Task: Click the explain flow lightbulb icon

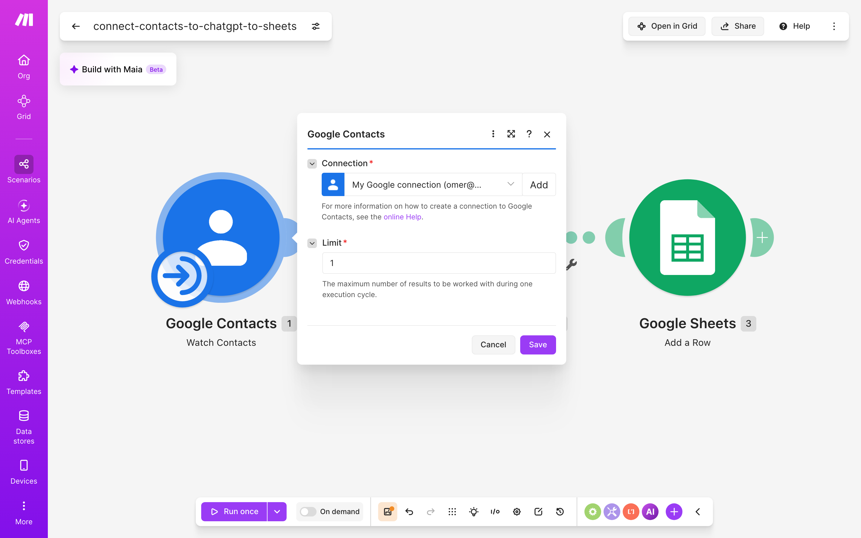Action: pyautogui.click(x=474, y=511)
